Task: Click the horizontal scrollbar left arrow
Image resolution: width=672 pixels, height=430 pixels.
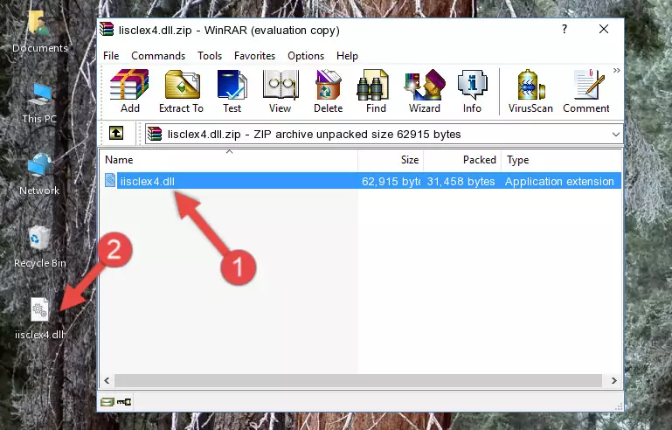Action: (107, 380)
